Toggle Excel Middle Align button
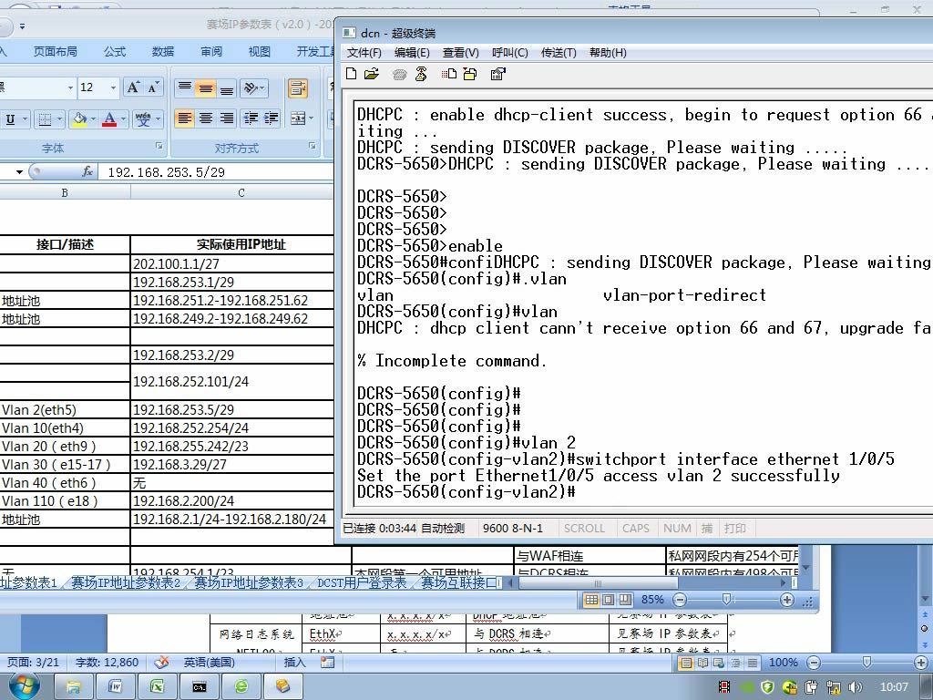Viewport: 933px width, 700px height. pyautogui.click(x=206, y=88)
